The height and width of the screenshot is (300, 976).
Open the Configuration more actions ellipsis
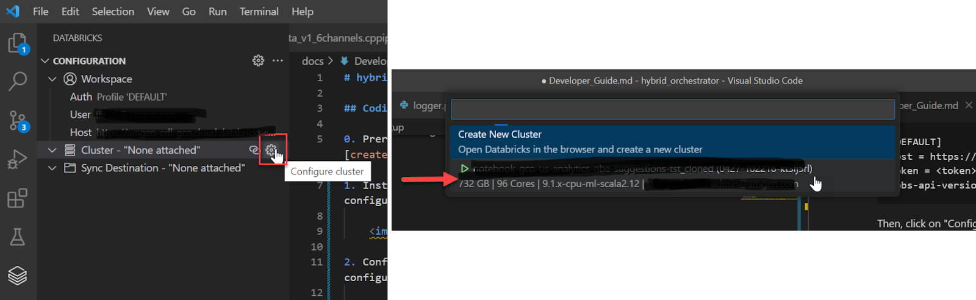pyautogui.click(x=278, y=60)
